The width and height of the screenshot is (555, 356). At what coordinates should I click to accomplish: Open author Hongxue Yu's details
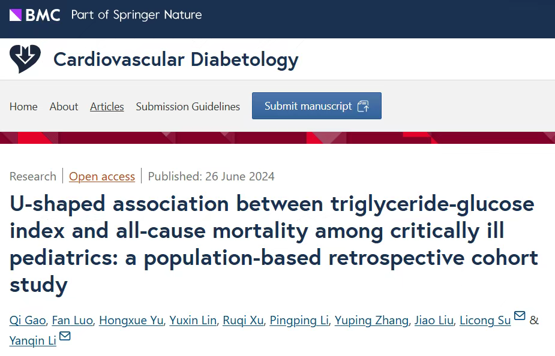click(x=131, y=320)
